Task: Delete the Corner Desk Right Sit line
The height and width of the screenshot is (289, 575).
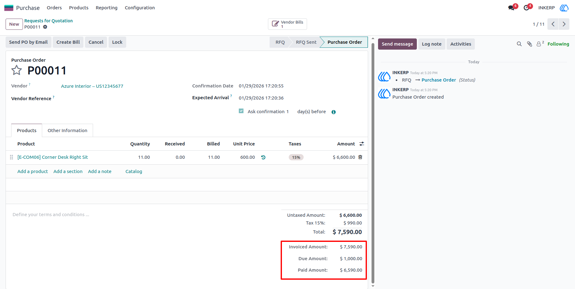Action: (360, 157)
